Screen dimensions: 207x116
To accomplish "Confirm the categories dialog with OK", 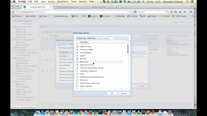I will click(x=112, y=93).
